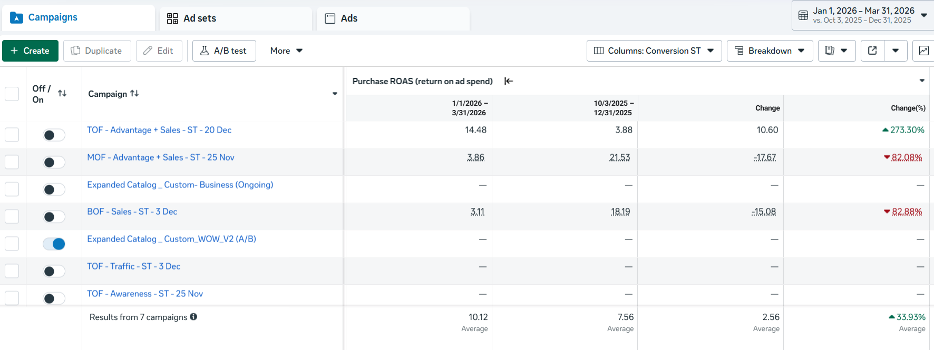
Task: Enable the BOF - Sales - ST campaign switch
Action: (x=54, y=216)
